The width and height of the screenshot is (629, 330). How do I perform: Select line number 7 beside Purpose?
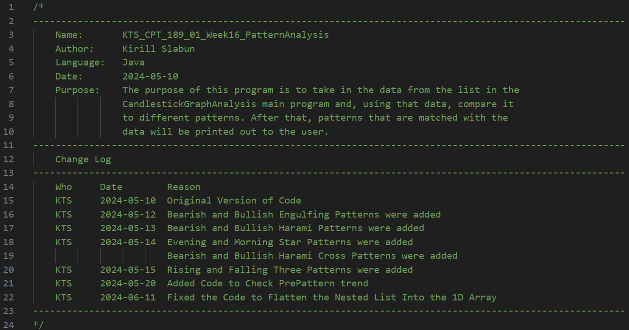point(11,90)
